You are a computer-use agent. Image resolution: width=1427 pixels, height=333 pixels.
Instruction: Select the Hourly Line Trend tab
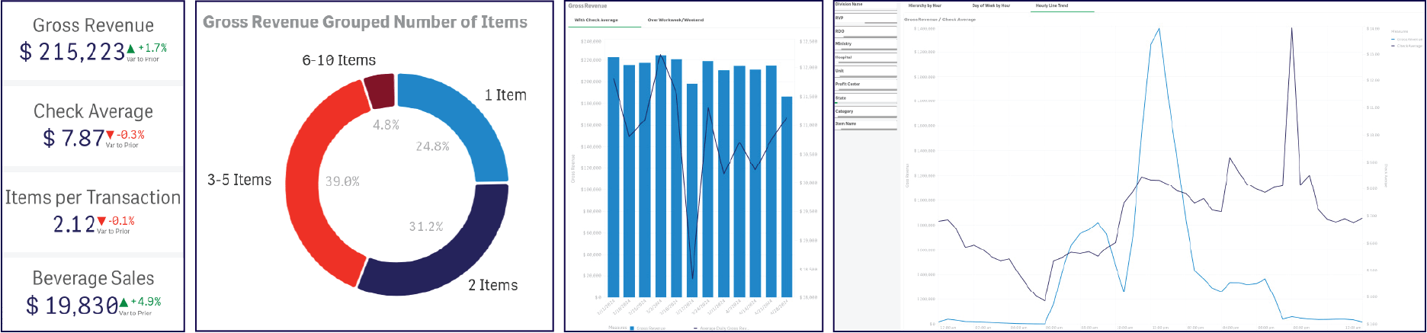1051,6
